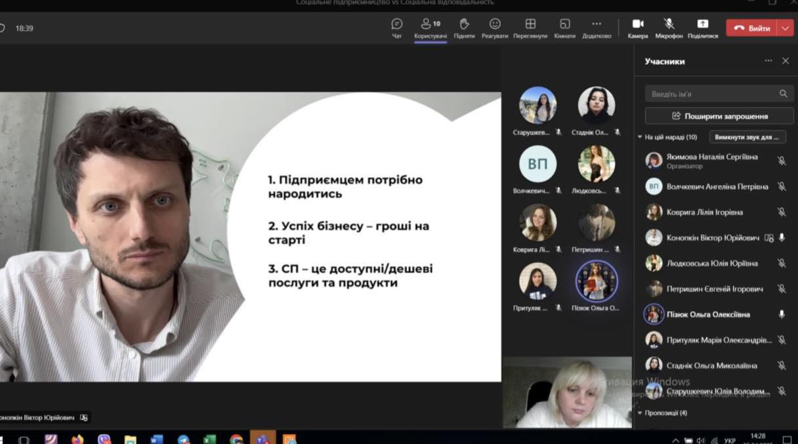Select the Старушкев... video tile
798x444 pixels.
pos(537,111)
